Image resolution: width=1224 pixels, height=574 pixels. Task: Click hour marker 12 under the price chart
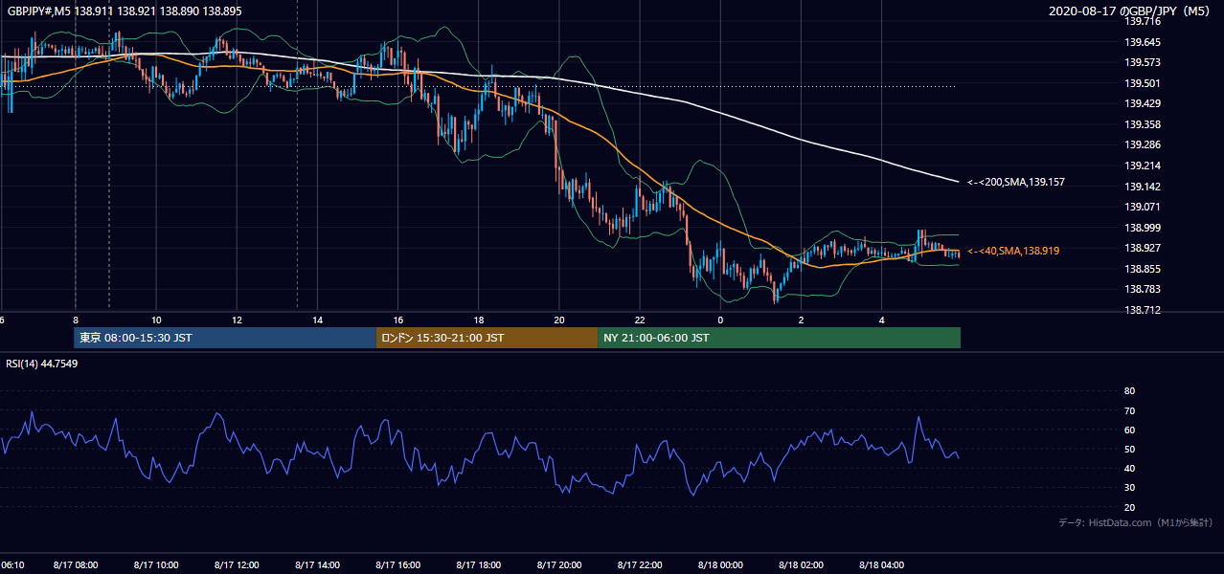coord(237,320)
